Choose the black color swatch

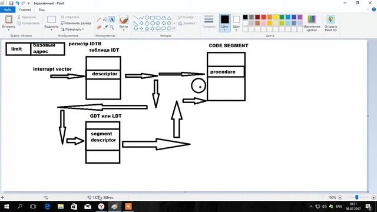[245, 17]
